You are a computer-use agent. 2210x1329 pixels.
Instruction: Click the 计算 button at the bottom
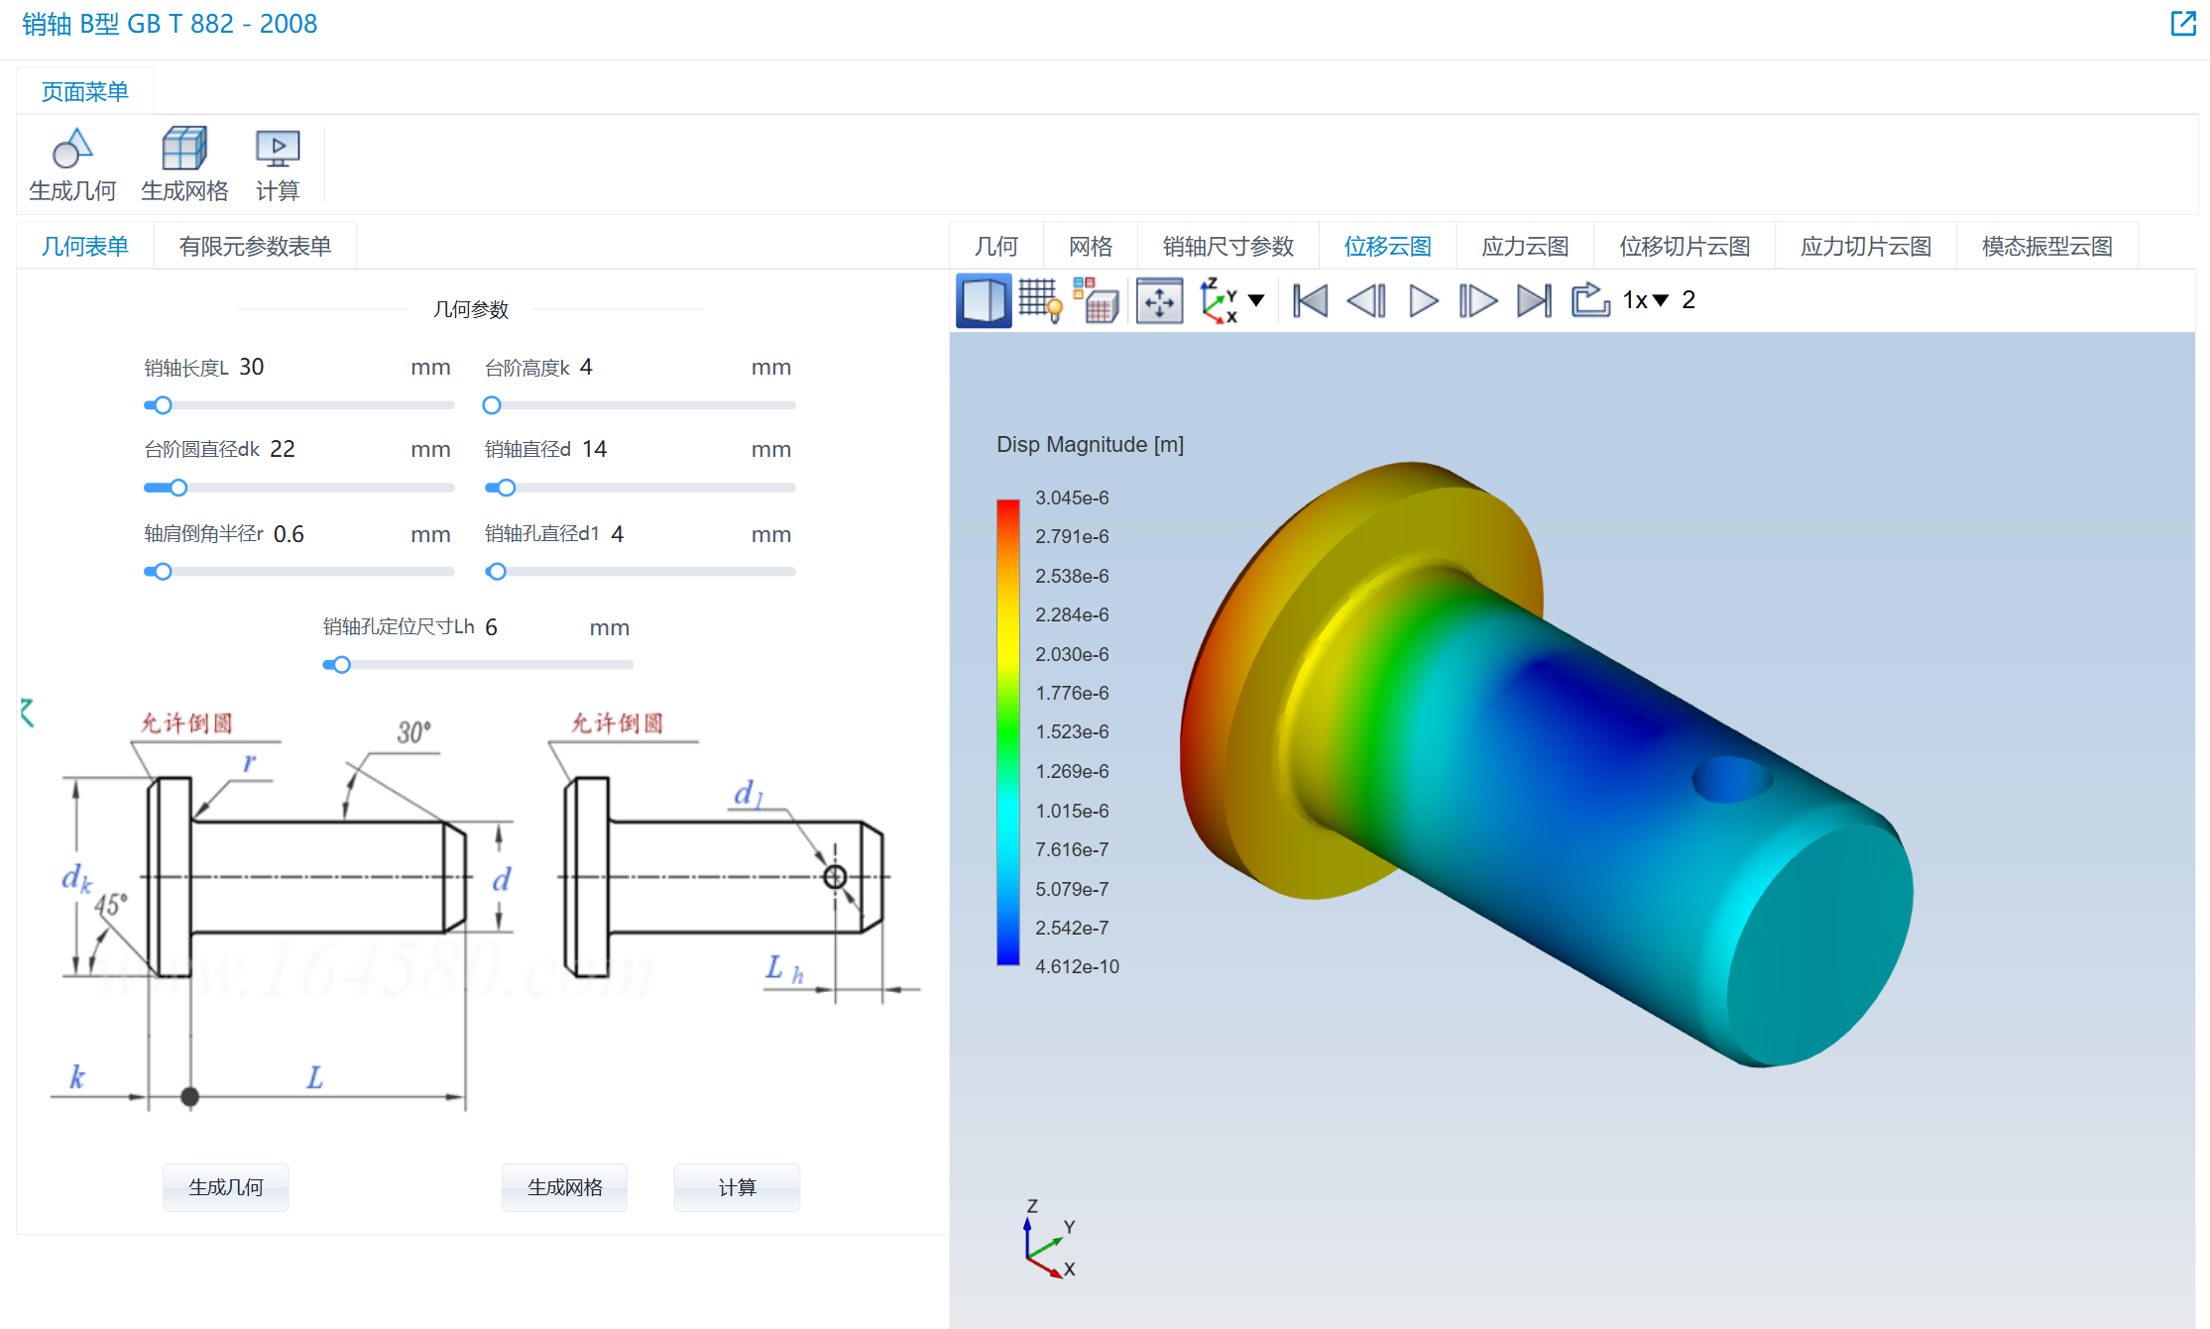coord(737,1186)
